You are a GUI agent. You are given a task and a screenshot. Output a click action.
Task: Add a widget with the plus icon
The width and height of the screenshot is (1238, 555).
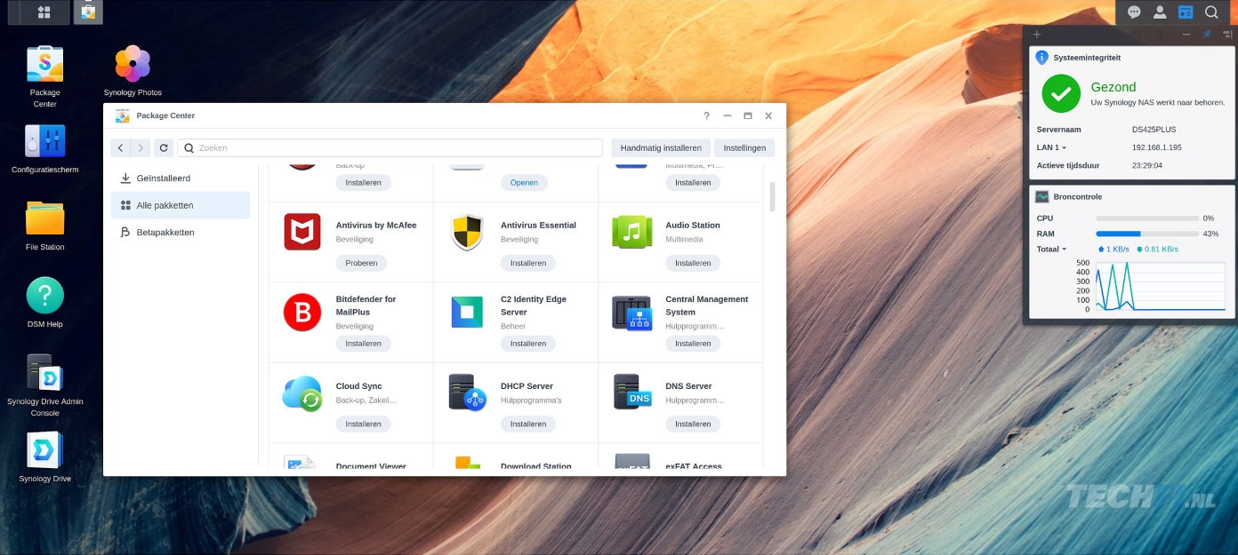[1037, 35]
